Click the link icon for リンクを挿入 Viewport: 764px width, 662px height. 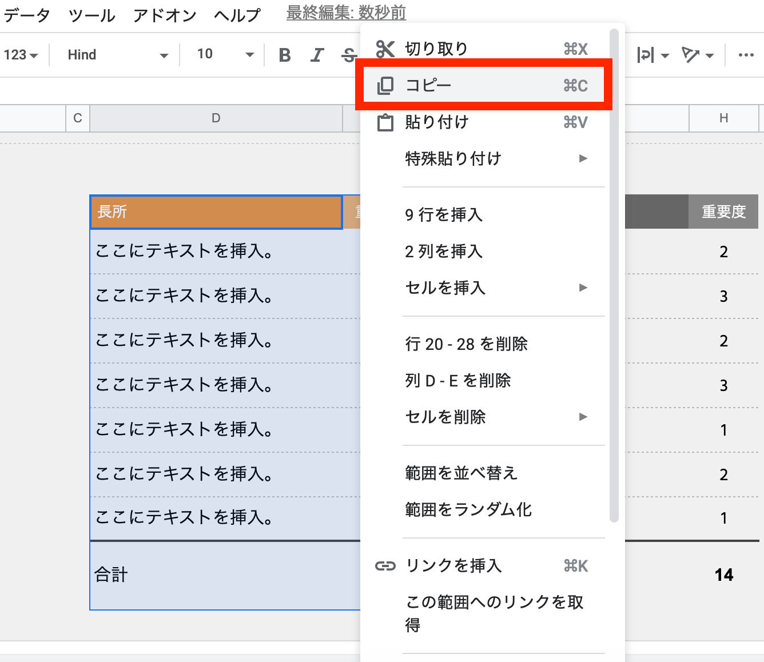pyautogui.click(x=385, y=566)
